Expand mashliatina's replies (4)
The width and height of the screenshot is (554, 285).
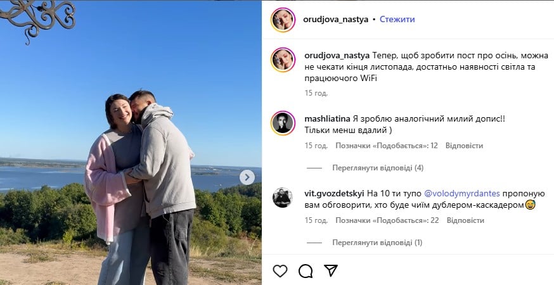(378, 168)
